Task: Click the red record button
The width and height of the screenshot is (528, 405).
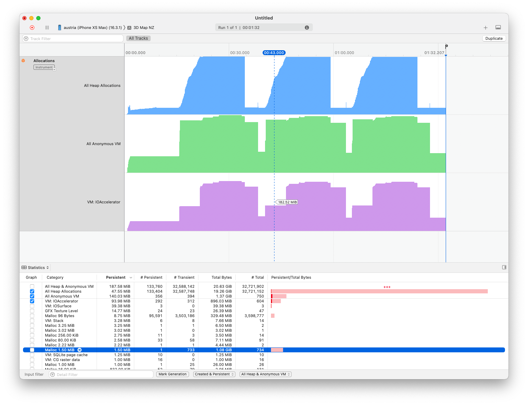Action: coord(32,28)
